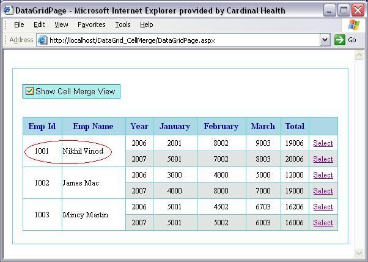Image resolution: width=368 pixels, height=262 pixels.
Task: Maximize the Internet Explorer window
Action: [x=344, y=10]
